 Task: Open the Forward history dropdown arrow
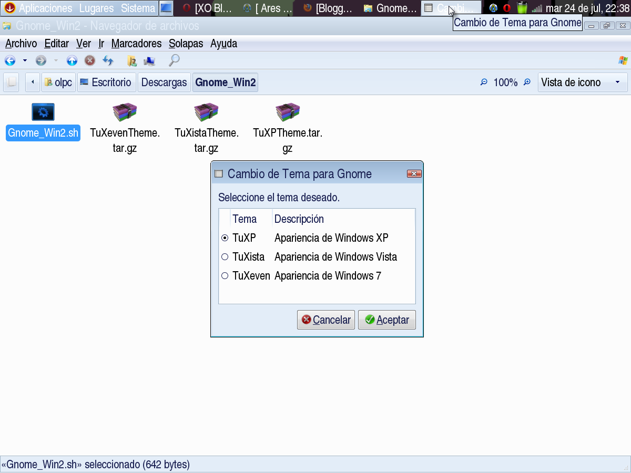click(x=56, y=60)
